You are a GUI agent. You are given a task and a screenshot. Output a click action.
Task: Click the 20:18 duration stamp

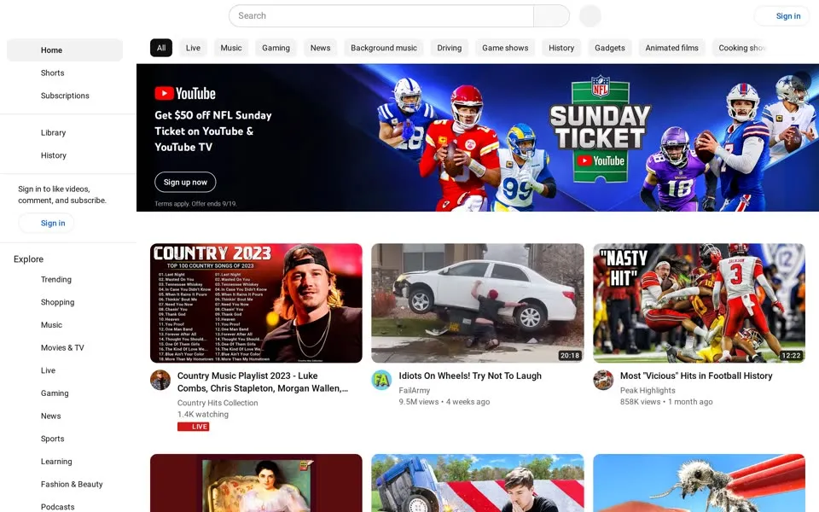click(x=570, y=355)
